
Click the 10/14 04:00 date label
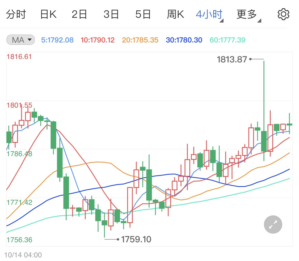pyautogui.click(x=23, y=255)
